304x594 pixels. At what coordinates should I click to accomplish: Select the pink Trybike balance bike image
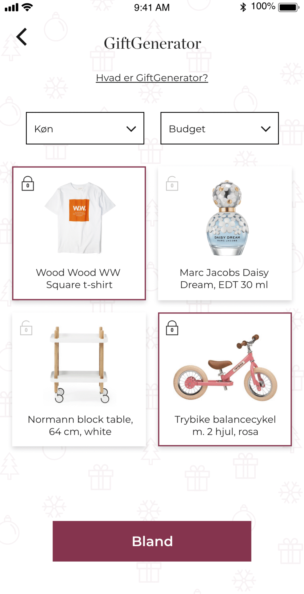pyautogui.click(x=225, y=368)
